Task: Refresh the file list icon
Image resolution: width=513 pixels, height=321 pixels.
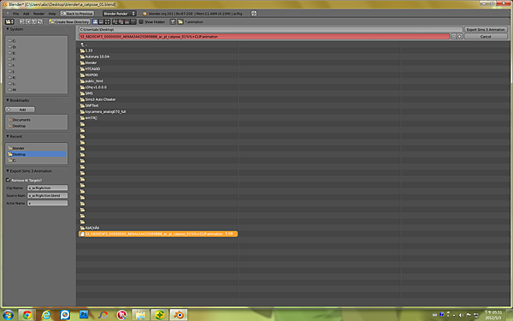Action: (x=40, y=21)
